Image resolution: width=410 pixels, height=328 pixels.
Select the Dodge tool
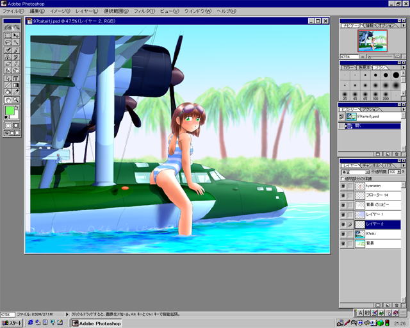pyautogui.click(x=16, y=70)
